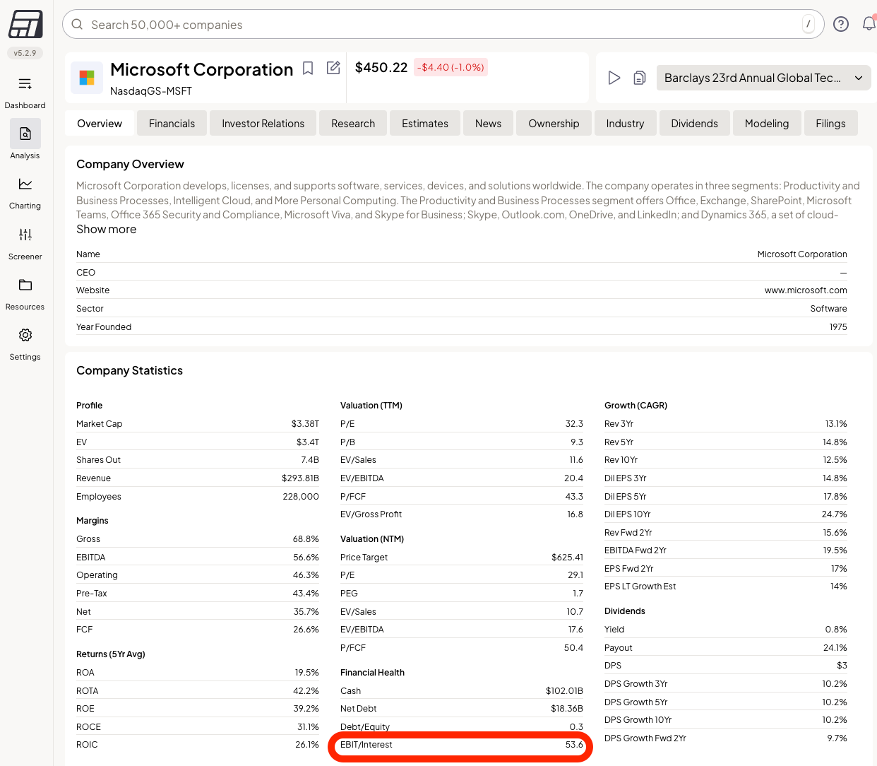Click the version v5.2.9 badge

pos(25,53)
